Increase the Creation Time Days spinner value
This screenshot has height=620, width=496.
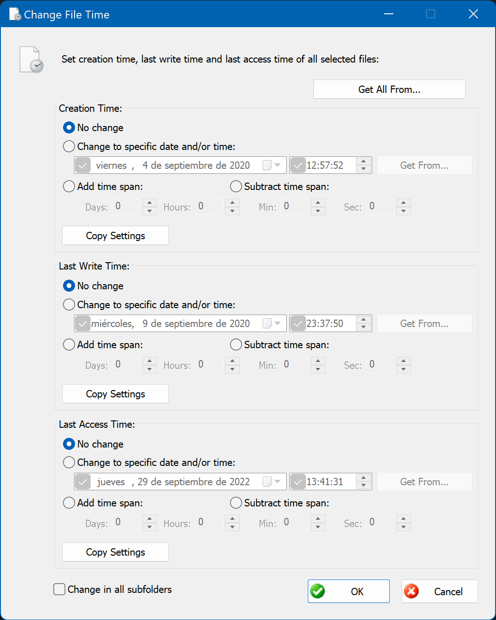tap(150, 203)
